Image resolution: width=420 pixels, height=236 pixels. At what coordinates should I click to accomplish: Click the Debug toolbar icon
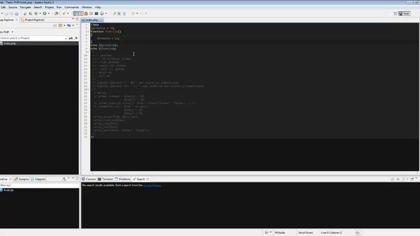pyautogui.click(x=36, y=13)
